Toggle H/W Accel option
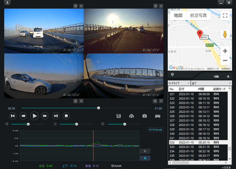 155,130
